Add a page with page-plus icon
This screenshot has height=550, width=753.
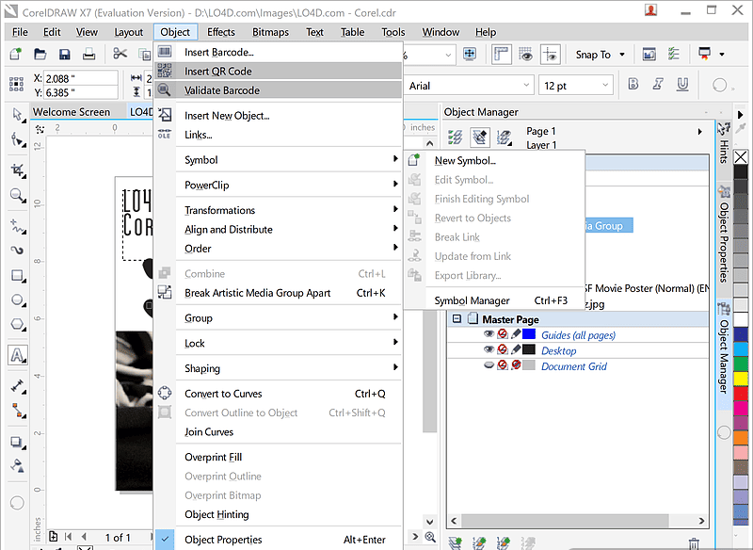pyautogui.click(x=54, y=537)
